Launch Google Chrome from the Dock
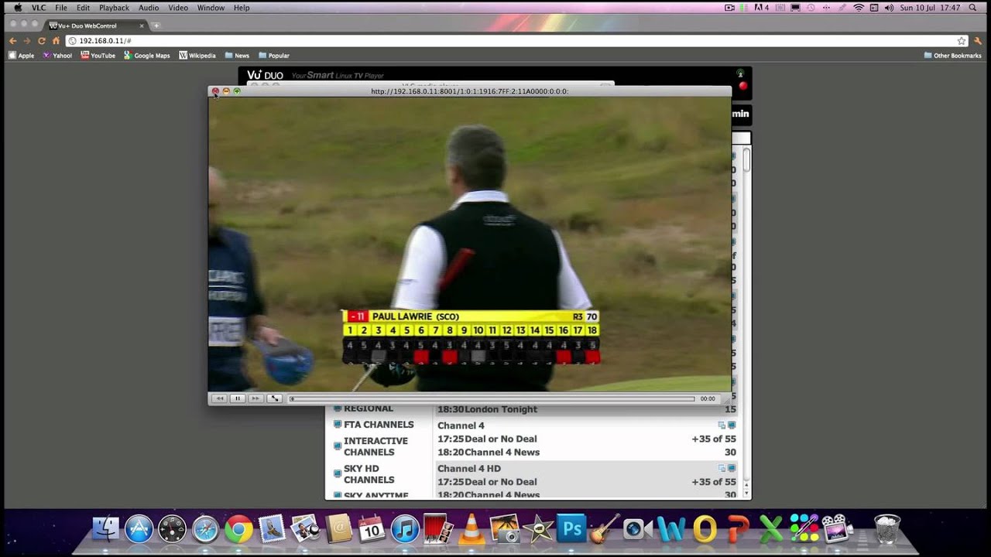 (238, 529)
